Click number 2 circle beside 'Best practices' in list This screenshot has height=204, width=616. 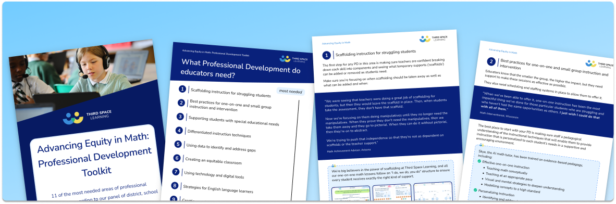[x=181, y=103]
